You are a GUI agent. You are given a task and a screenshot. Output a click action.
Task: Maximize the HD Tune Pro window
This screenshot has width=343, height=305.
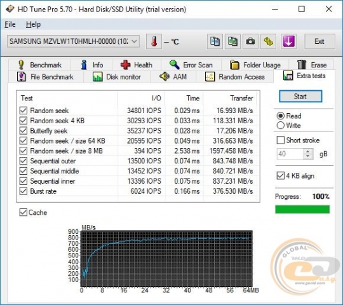click(x=302, y=9)
